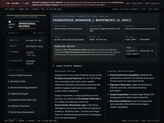This screenshot has width=164, height=123.
Task: Click INTEGRITY: CHECKSUM OK line
Action: coord(140,51)
